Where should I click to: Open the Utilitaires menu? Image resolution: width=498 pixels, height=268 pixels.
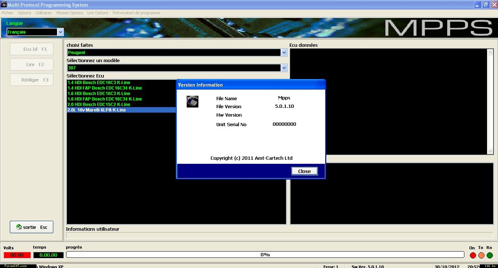tap(43, 13)
